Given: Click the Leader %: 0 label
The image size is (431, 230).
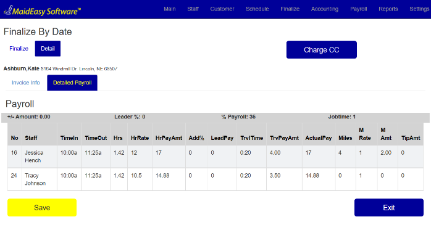Looking at the screenshot, I should (130, 117).
